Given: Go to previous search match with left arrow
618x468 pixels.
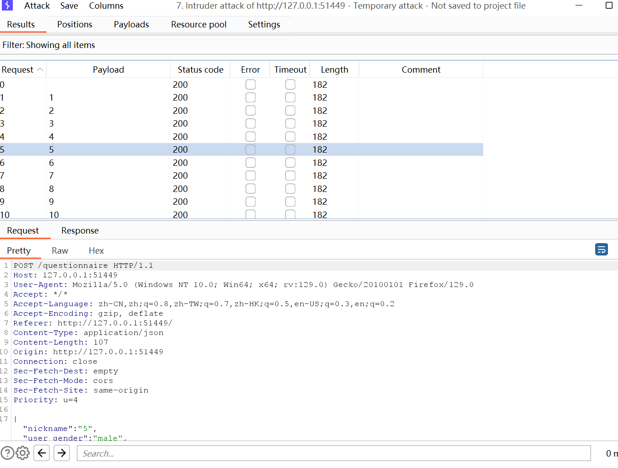Looking at the screenshot, I should 42,453.
